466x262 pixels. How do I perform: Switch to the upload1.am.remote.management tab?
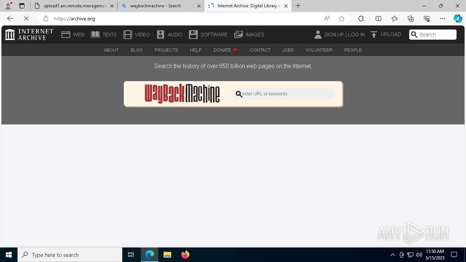[x=74, y=6]
